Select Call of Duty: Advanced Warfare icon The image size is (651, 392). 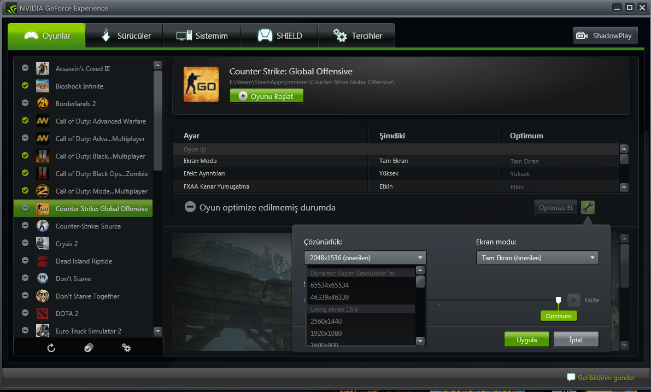[42, 121]
